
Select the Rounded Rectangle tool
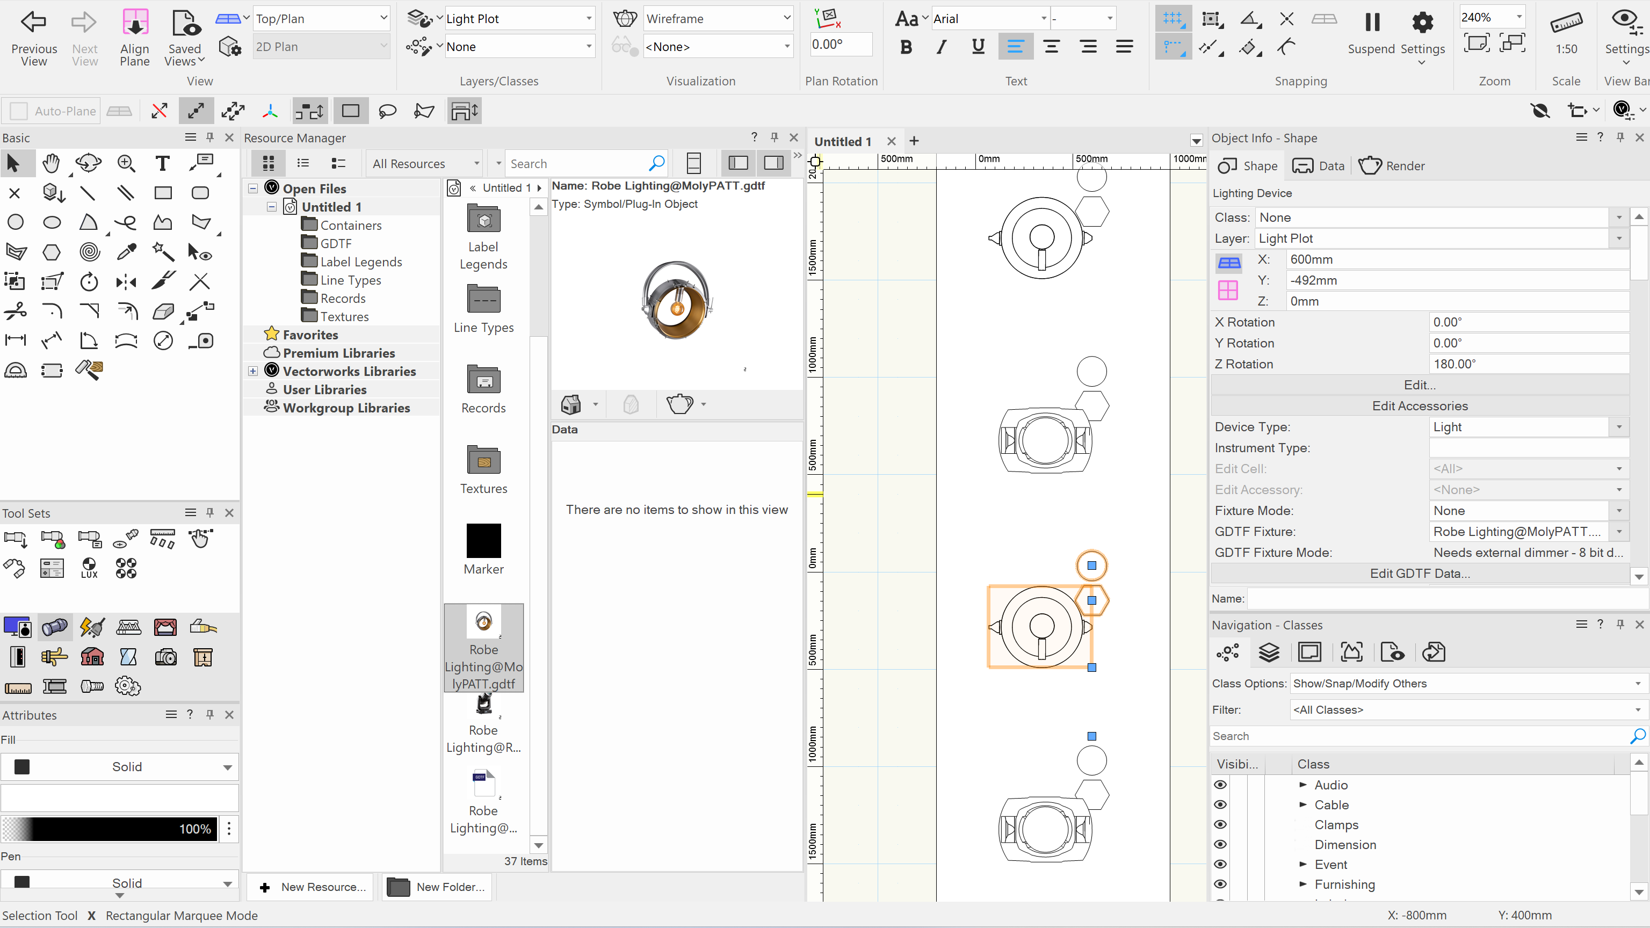coord(200,193)
